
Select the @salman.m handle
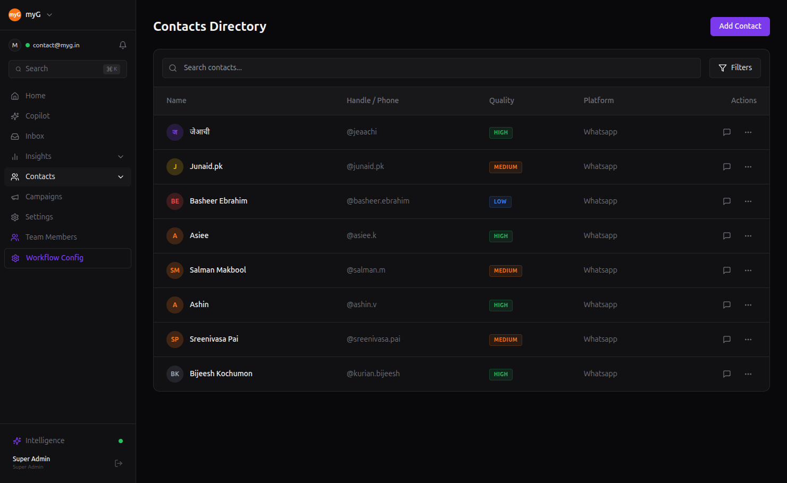click(366, 270)
